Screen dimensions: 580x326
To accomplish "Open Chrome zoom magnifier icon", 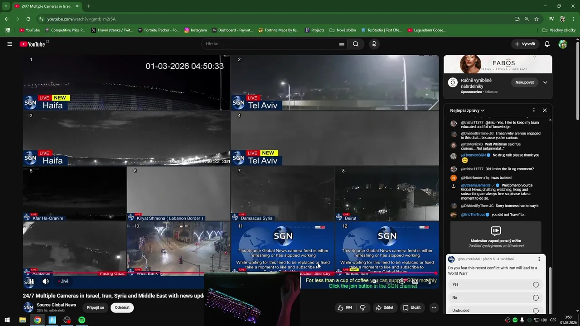I will coord(527,19).
